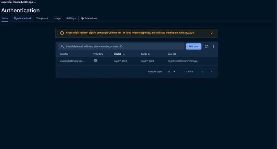Switch to the Settings tab
277x149 pixels.
coord(71,18)
